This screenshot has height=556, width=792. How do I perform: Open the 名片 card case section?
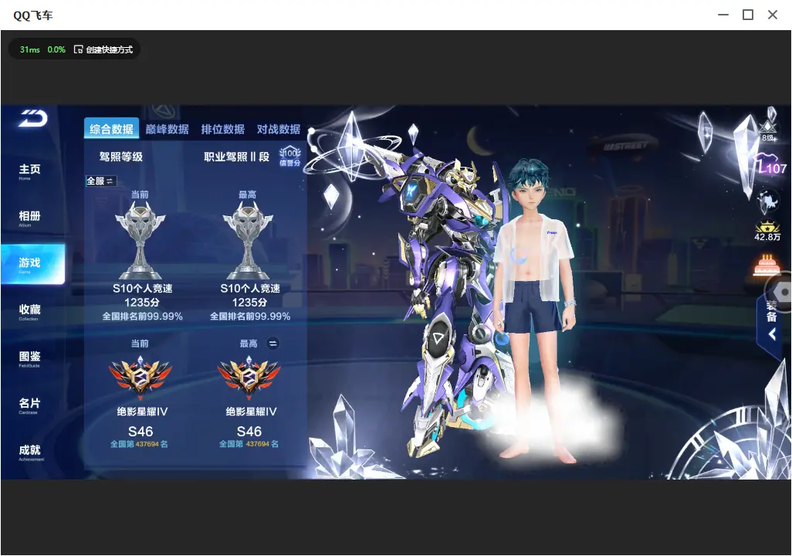click(29, 405)
